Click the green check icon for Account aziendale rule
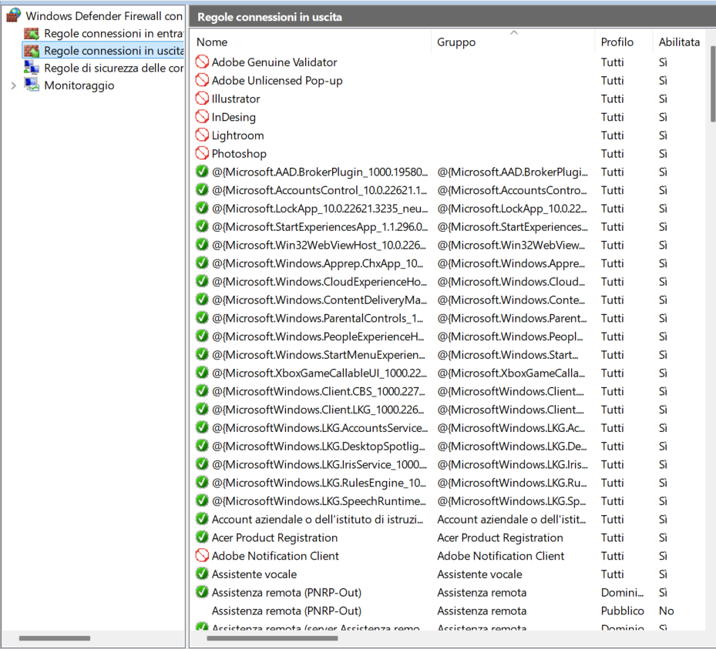The image size is (716, 649). tap(202, 519)
